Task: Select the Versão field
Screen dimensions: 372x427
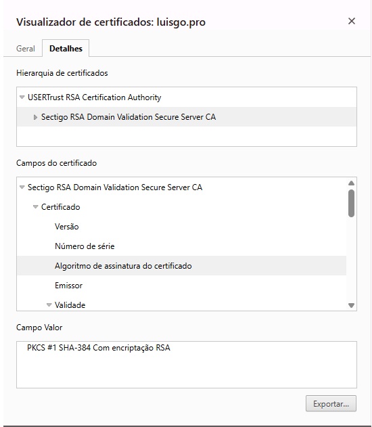Action: coord(67,227)
